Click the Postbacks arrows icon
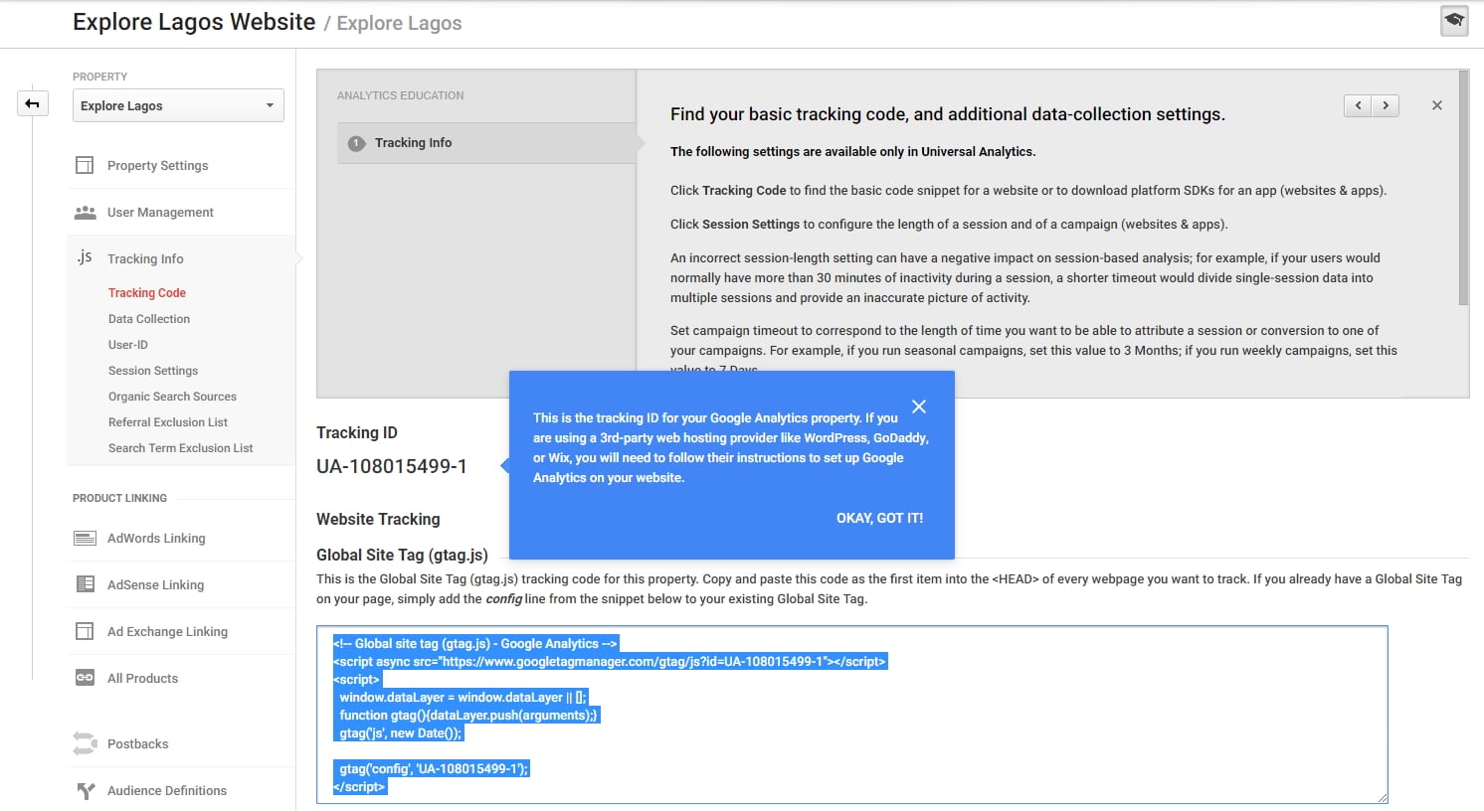The width and height of the screenshot is (1484, 811). point(86,743)
